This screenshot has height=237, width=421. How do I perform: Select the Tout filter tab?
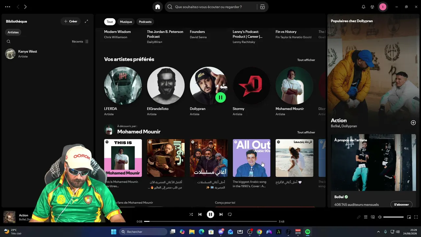pos(110,22)
